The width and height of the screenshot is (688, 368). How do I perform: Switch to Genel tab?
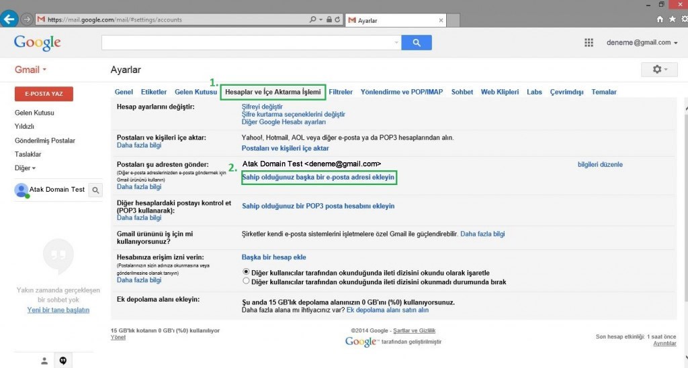click(124, 92)
